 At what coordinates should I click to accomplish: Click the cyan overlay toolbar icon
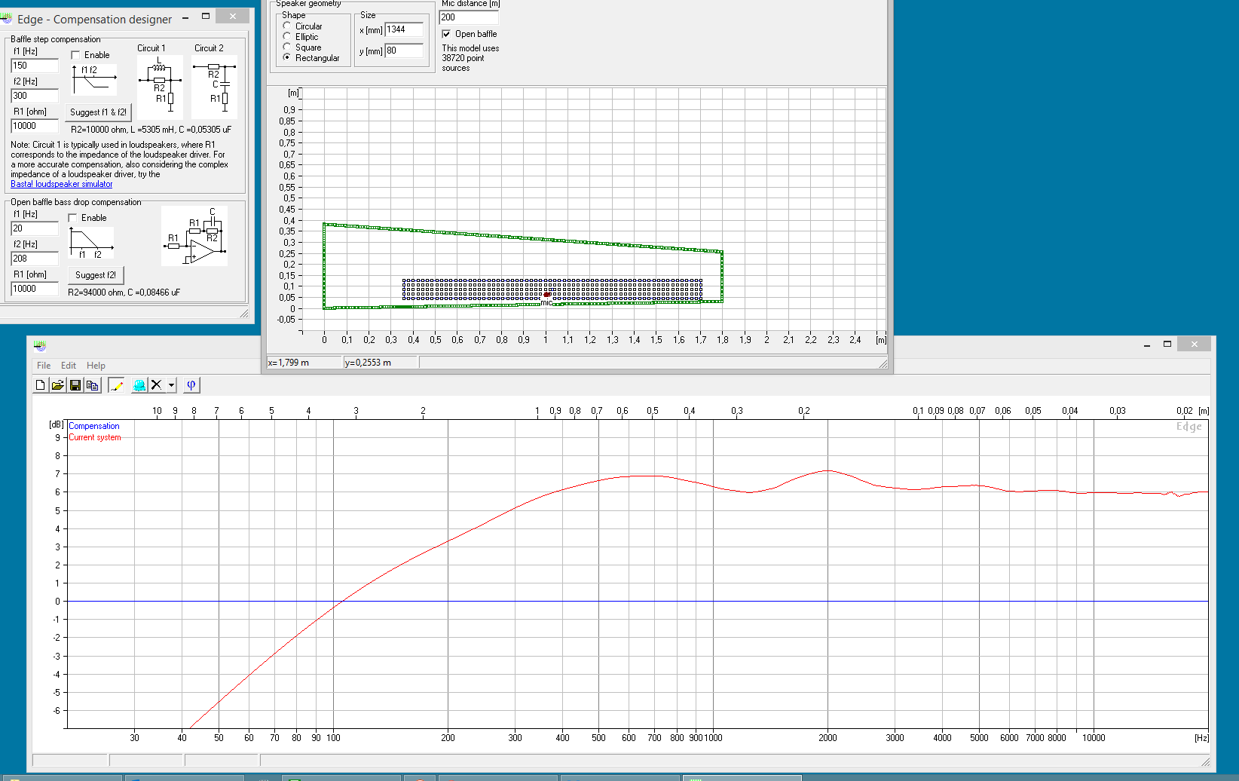139,385
